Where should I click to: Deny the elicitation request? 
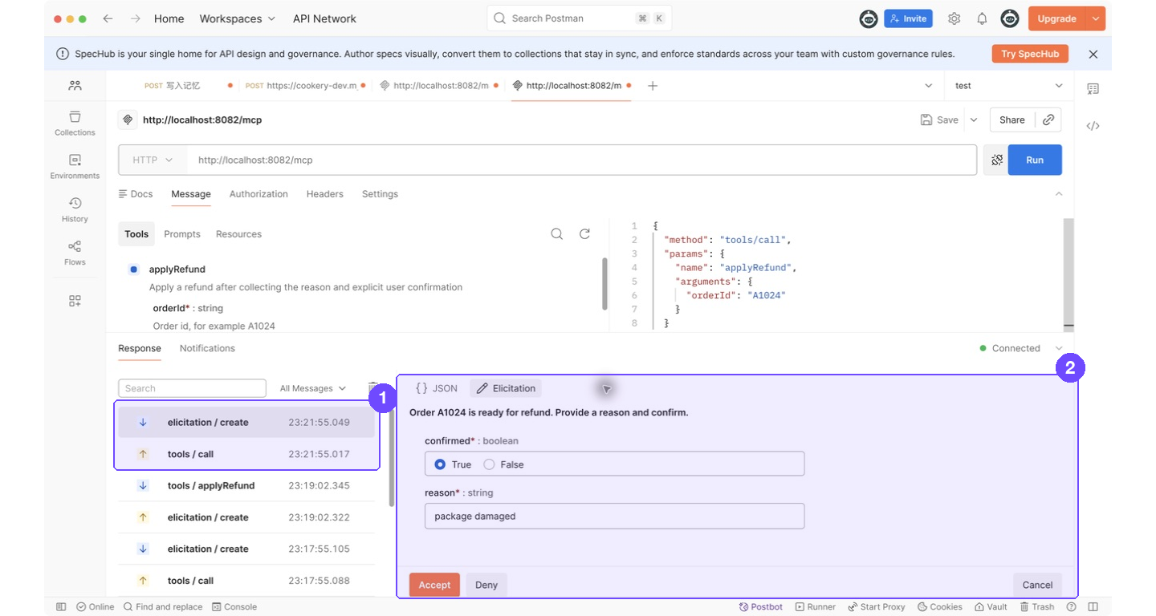(486, 585)
